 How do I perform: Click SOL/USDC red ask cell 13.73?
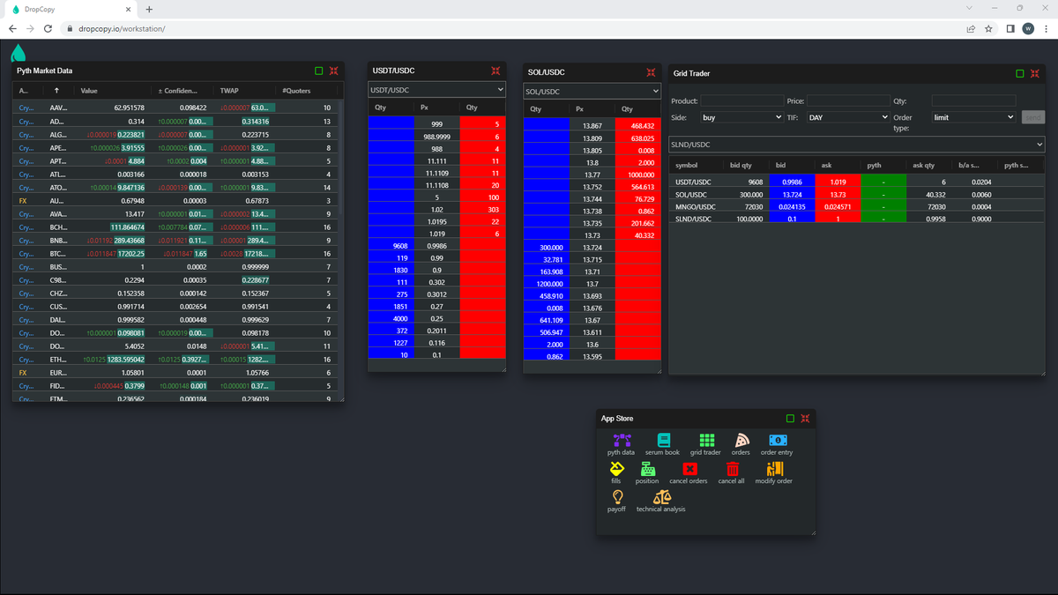[x=838, y=194]
